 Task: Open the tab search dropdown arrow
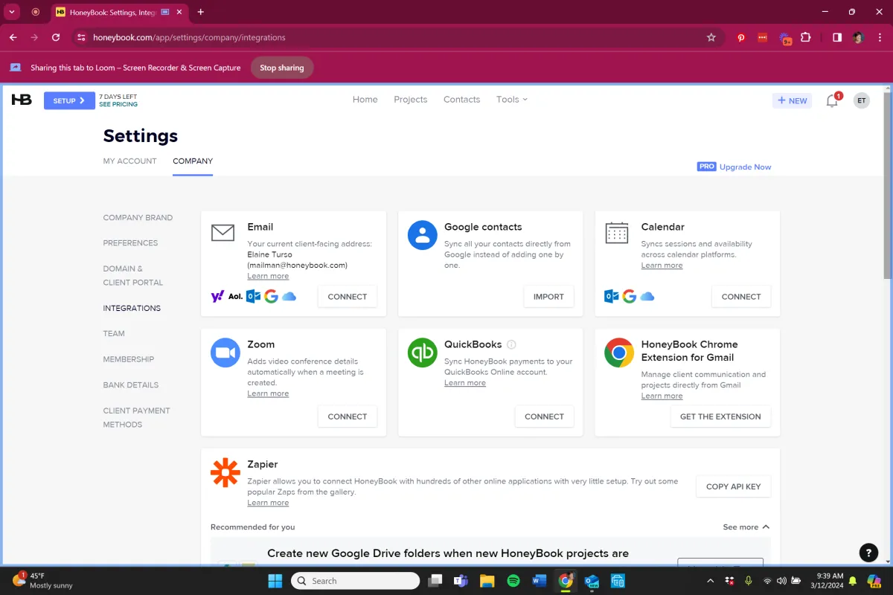click(12, 12)
